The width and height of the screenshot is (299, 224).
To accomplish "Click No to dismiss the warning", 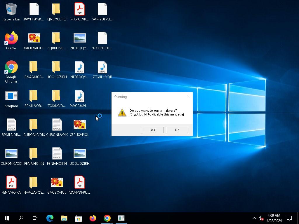I will tap(177, 129).
